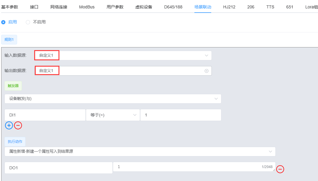Expand the 设备触发(与) trigger type dropdown
318x181 pixels.
[x=113, y=99]
